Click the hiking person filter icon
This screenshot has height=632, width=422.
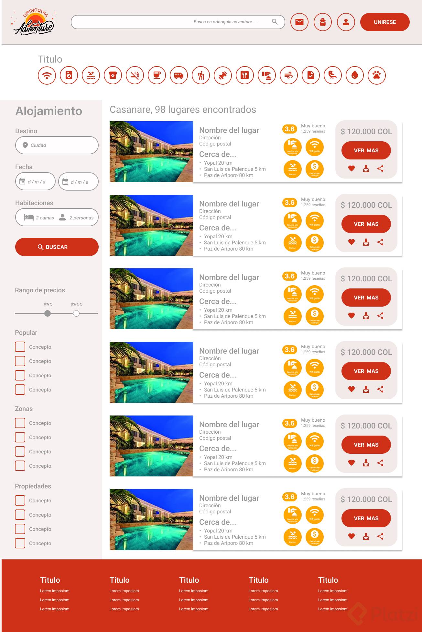[201, 76]
